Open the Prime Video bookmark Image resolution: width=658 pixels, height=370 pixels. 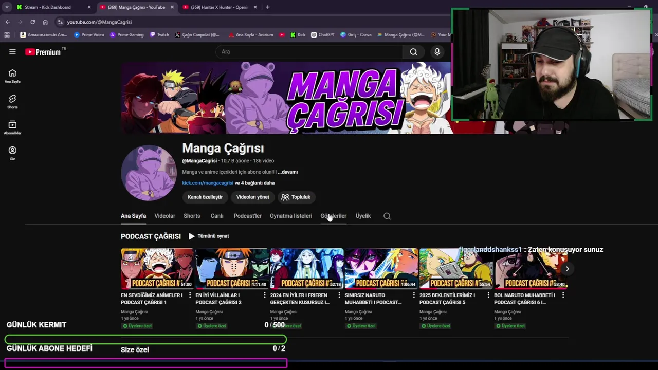[x=89, y=35]
